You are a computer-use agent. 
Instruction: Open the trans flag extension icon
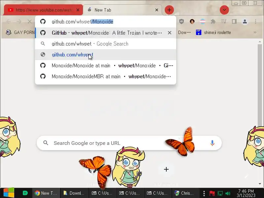point(203,21)
